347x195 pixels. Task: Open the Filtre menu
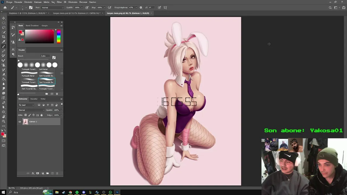(59, 2)
